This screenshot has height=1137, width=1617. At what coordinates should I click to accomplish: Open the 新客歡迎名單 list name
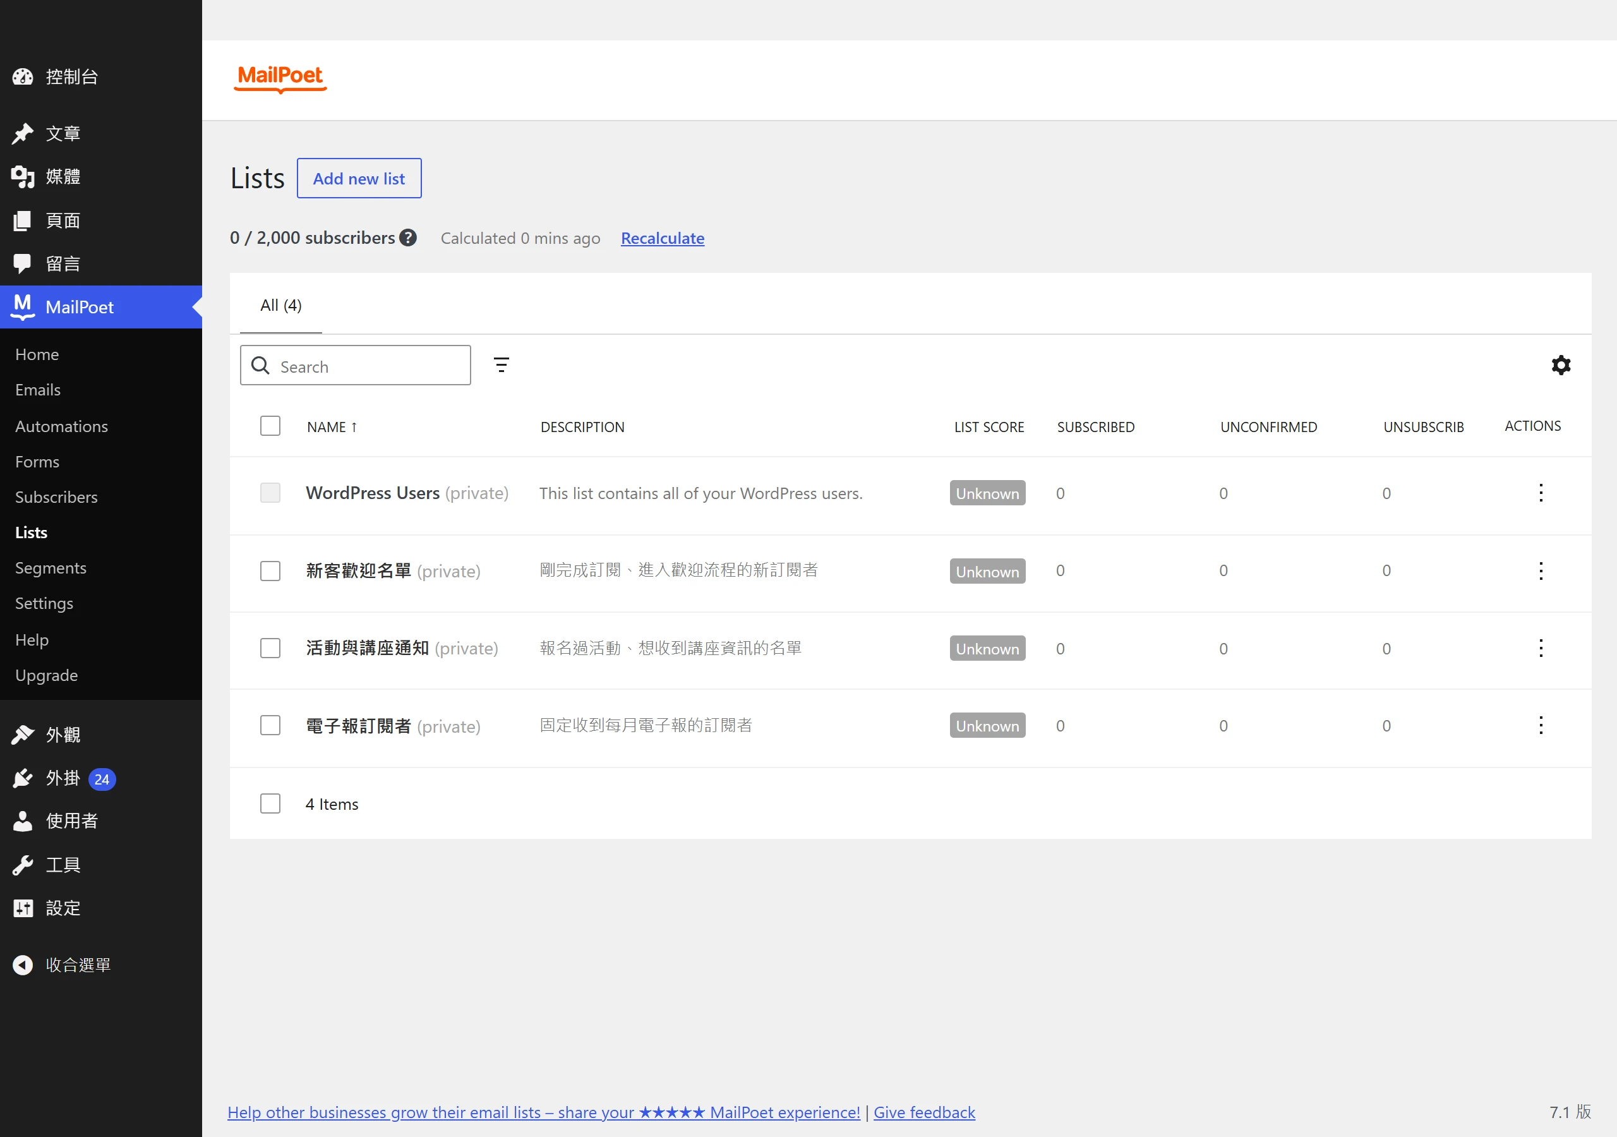[x=359, y=570]
